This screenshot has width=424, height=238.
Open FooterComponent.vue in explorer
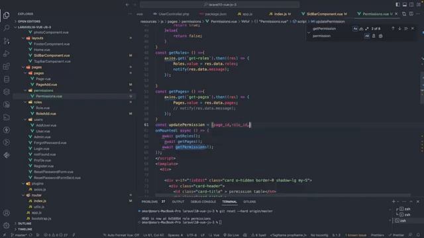52,44
